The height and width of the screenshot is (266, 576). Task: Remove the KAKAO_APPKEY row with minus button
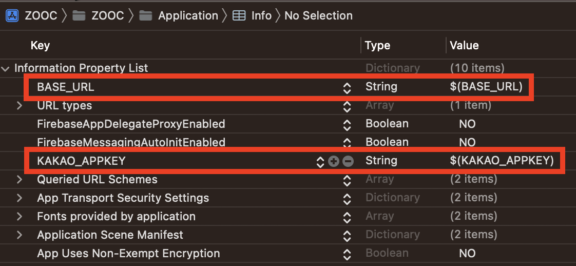348,161
